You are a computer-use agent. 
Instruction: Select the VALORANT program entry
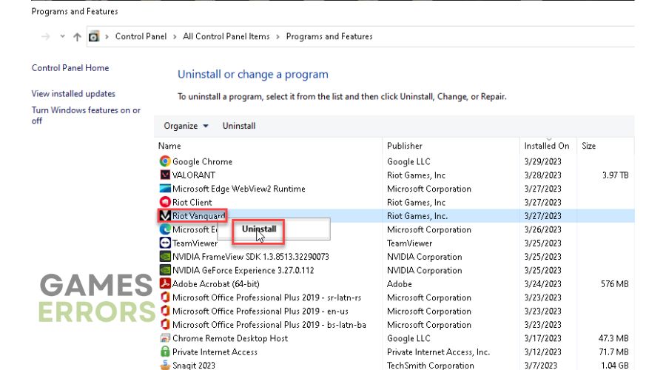click(x=193, y=175)
